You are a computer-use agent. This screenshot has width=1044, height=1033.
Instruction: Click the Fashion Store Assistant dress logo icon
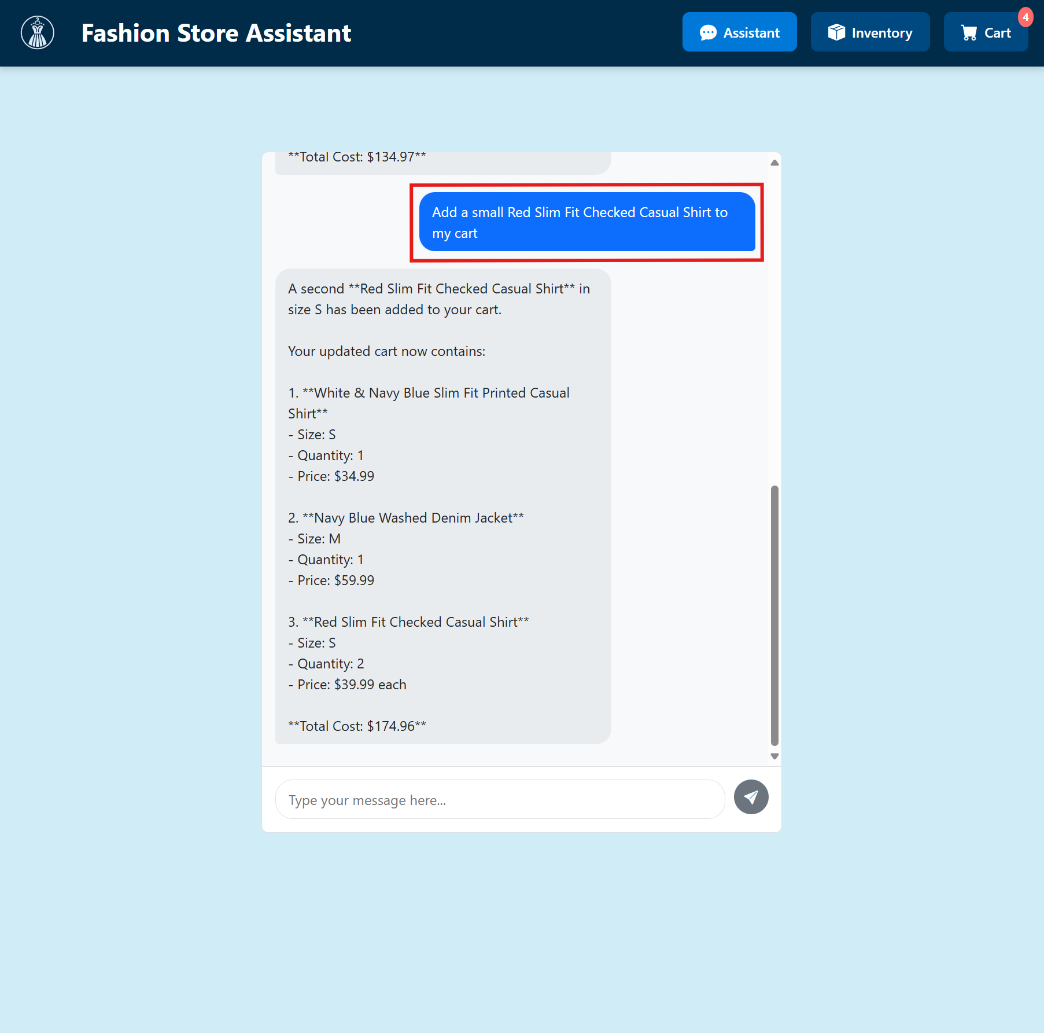(x=37, y=32)
